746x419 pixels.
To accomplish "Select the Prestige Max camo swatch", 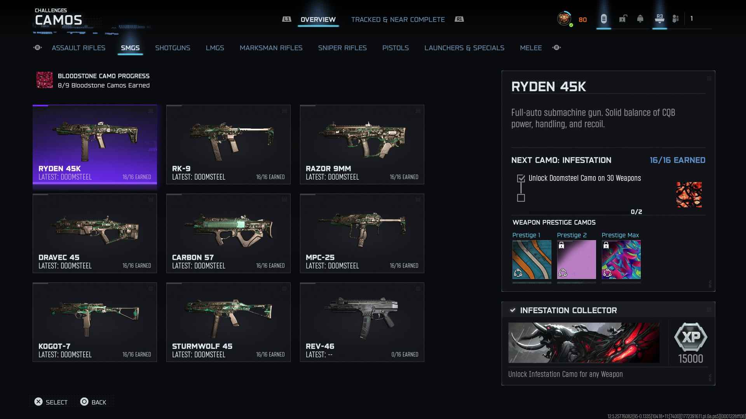I will click(621, 260).
